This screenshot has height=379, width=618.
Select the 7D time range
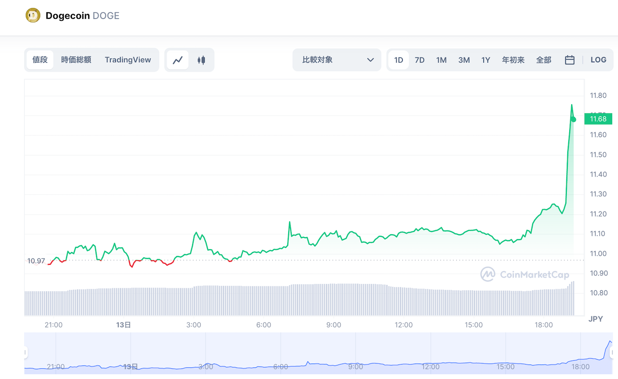[x=420, y=60]
